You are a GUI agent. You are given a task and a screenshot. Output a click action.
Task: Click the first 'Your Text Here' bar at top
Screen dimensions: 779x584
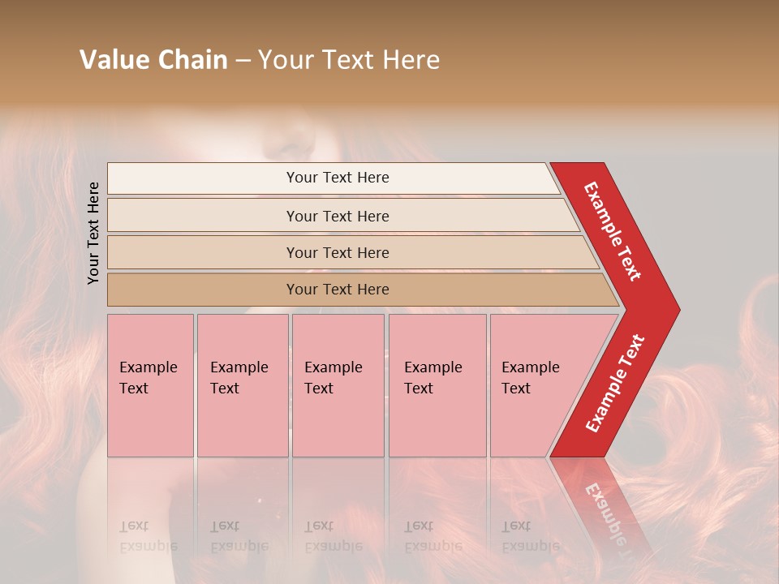pyautogui.click(x=334, y=178)
